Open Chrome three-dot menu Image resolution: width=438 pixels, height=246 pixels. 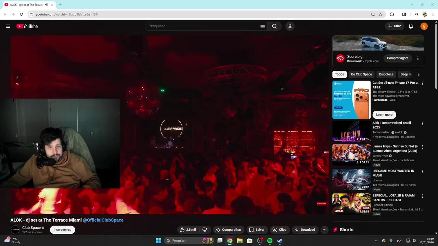[433, 14]
